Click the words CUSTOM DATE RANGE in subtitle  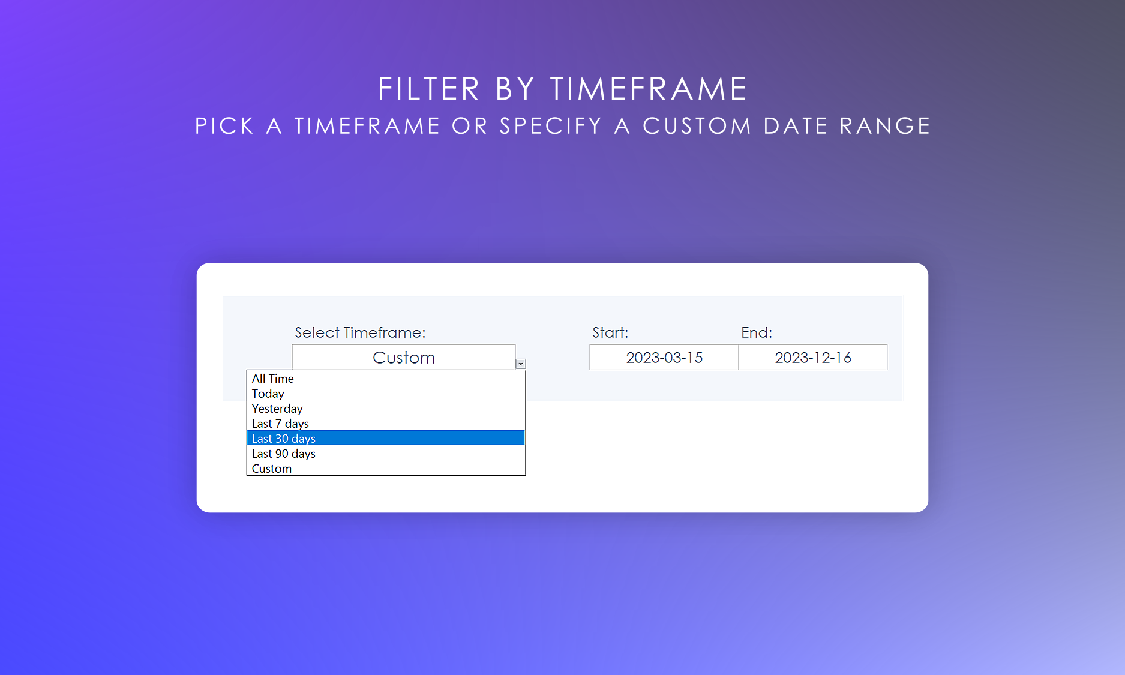(x=787, y=126)
